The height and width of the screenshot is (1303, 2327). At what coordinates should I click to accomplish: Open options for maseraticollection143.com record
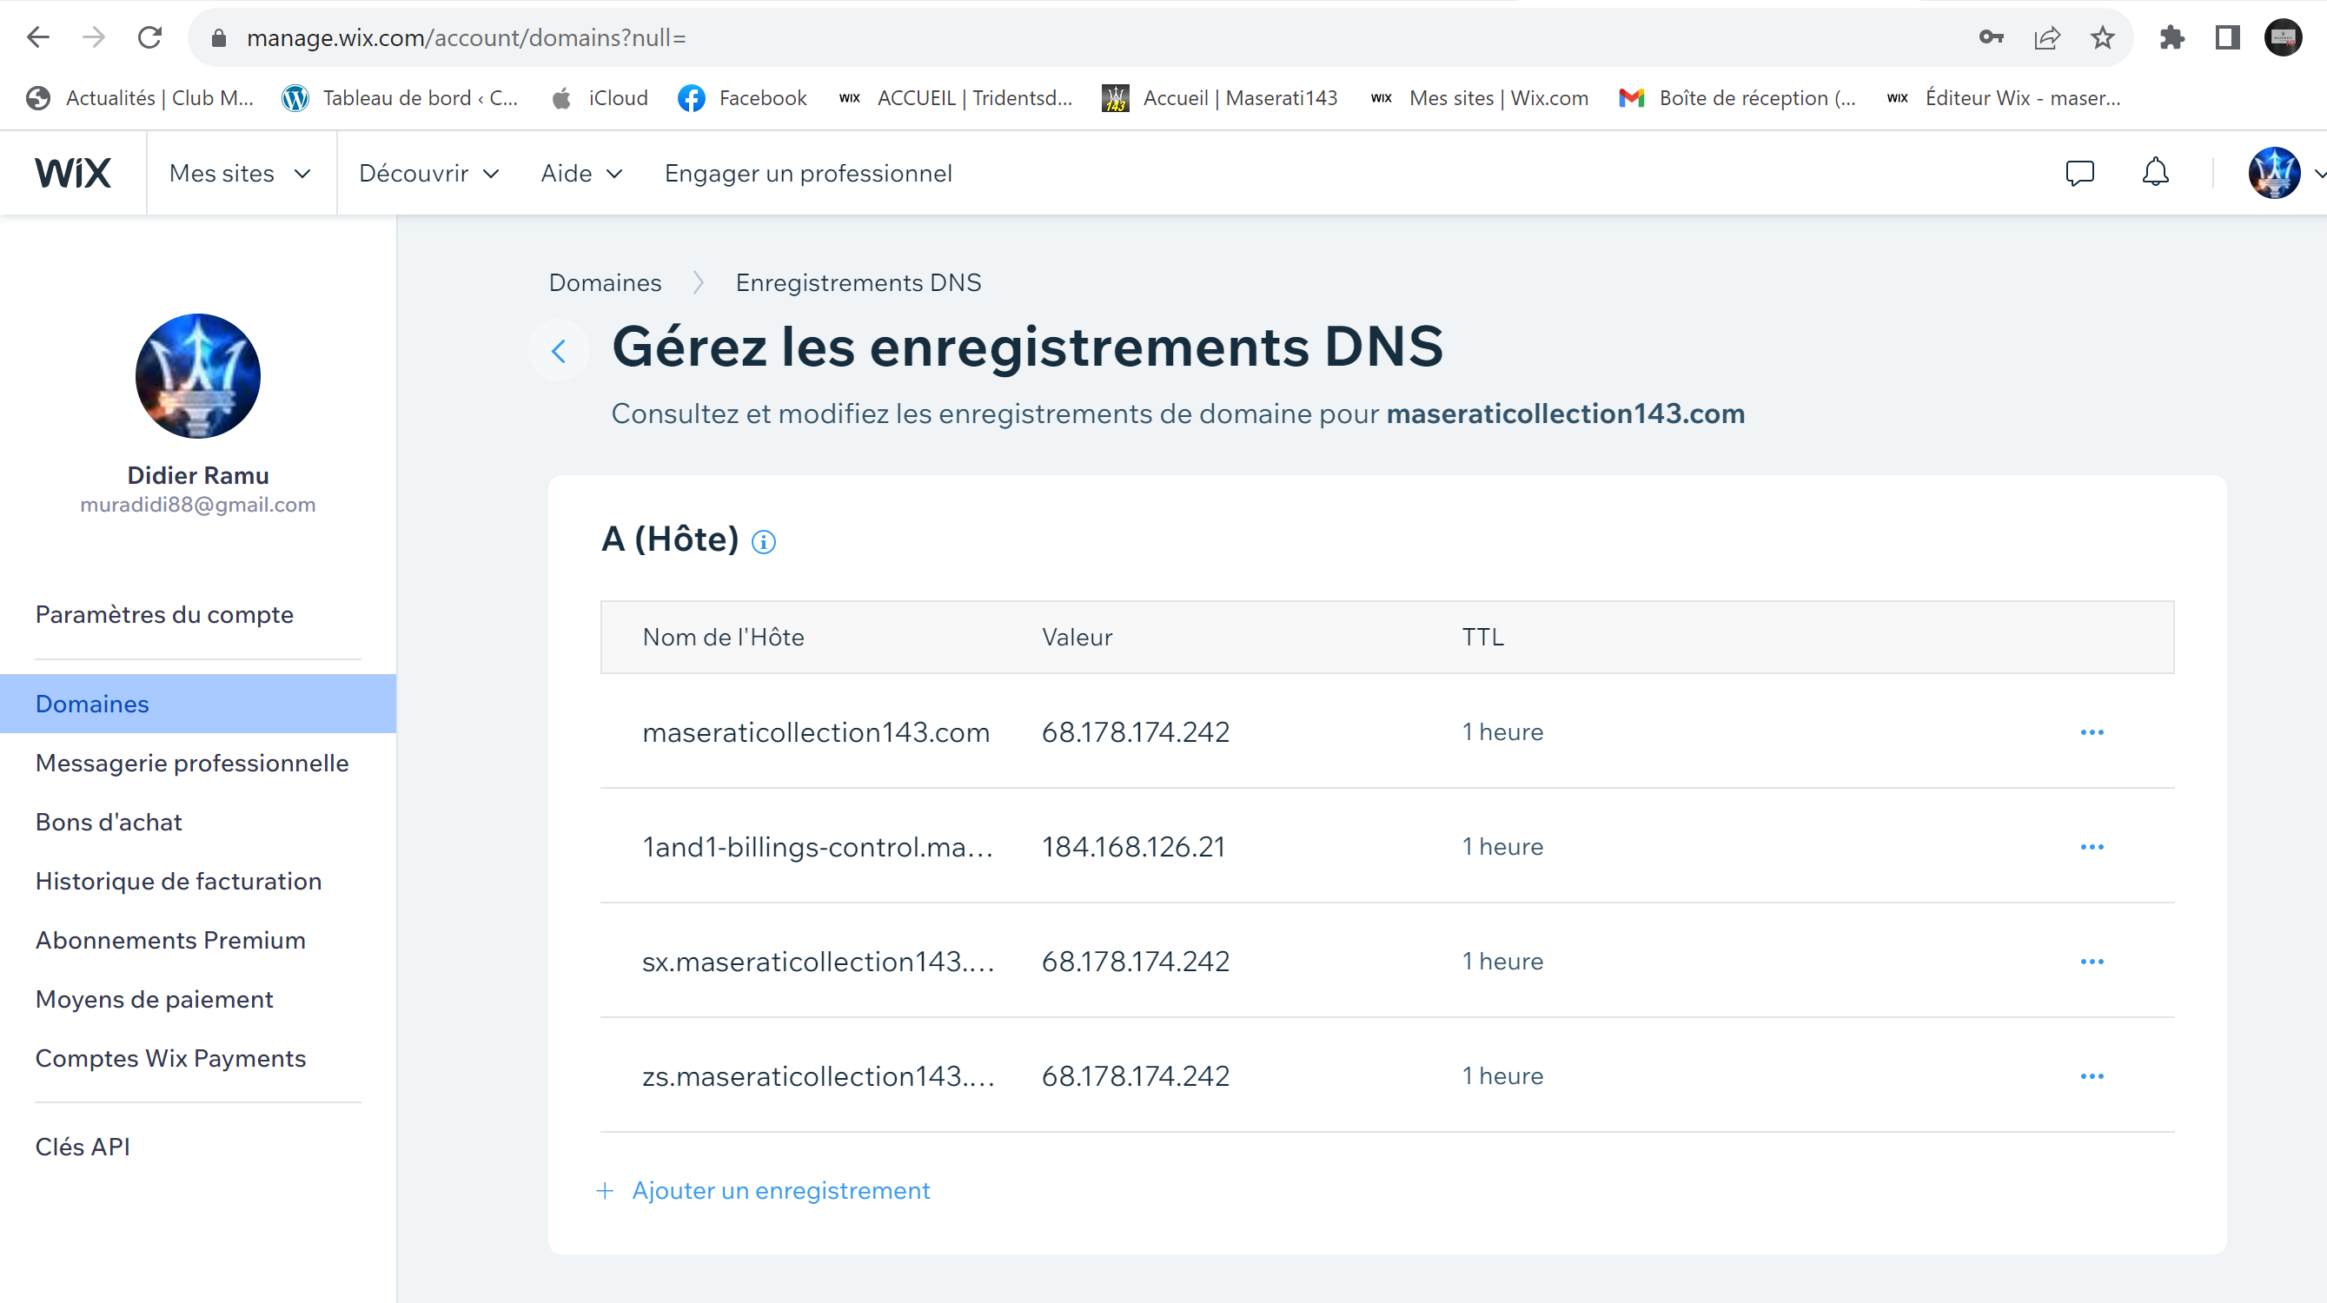[2092, 732]
